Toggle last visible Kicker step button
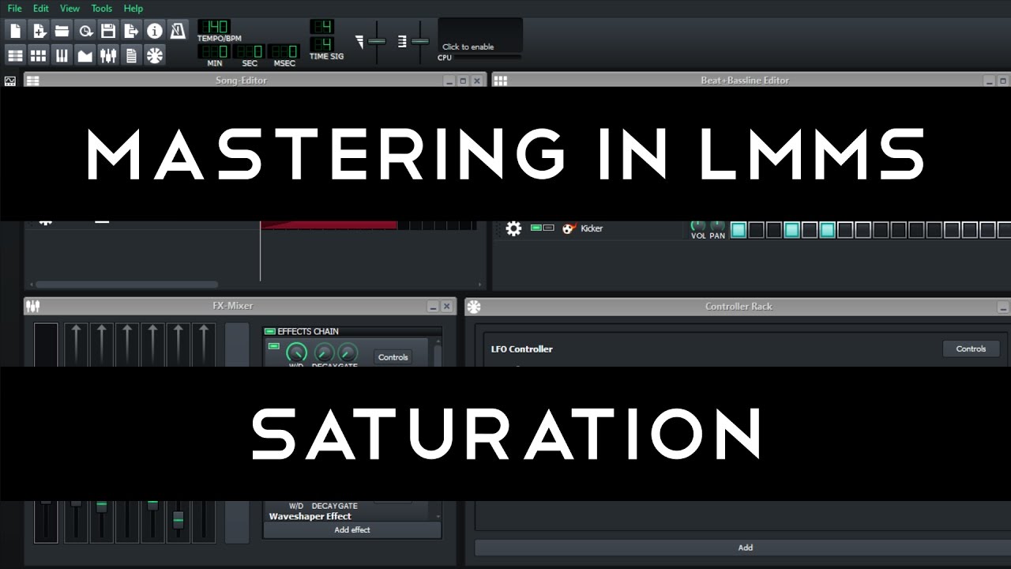The width and height of the screenshot is (1011, 569). pyautogui.click(x=1005, y=230)
